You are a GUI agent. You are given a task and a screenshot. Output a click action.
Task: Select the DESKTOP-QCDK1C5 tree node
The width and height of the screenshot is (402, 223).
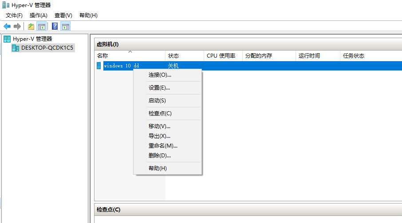click(47, 48)
